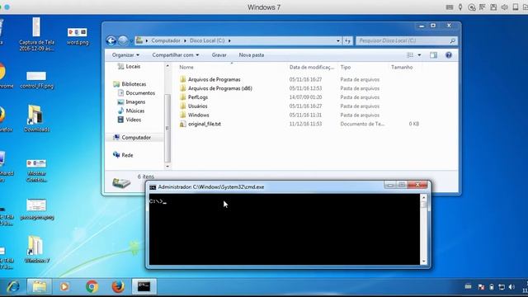Click the volume icon in system tray

(x=511, y=287)
